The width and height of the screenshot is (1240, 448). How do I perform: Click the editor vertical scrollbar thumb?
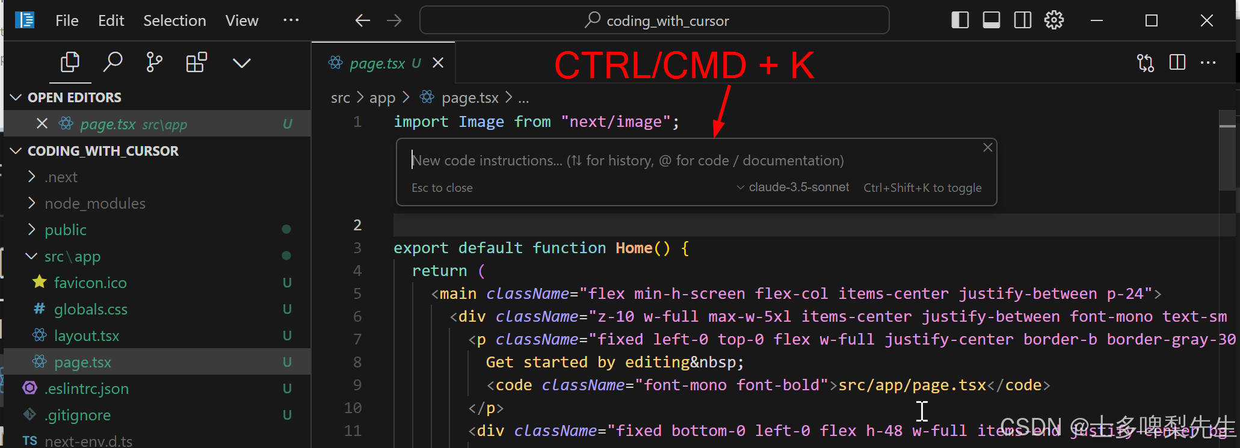click(1227, 150)
